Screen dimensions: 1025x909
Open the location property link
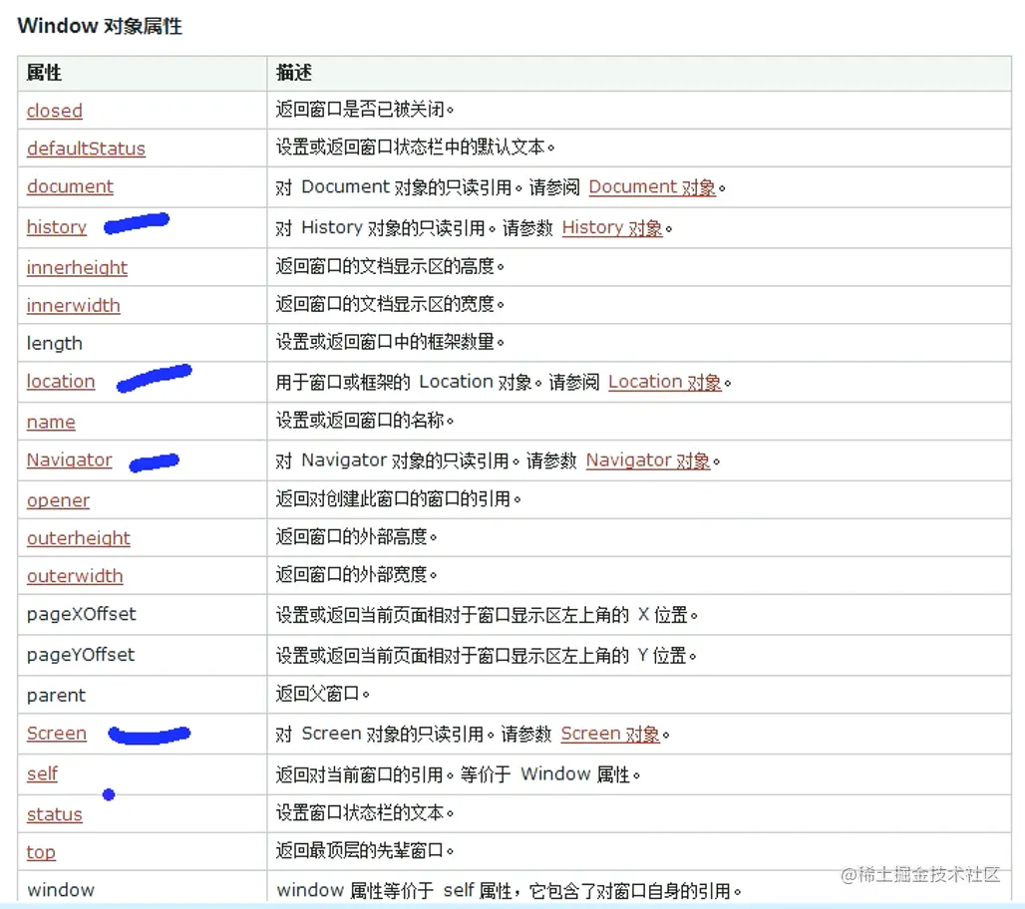(60, 381)
